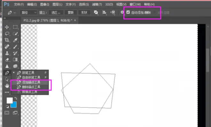211x127 pixels.
Task: Reset default foreground and background colors
Action: coord(7,107)
